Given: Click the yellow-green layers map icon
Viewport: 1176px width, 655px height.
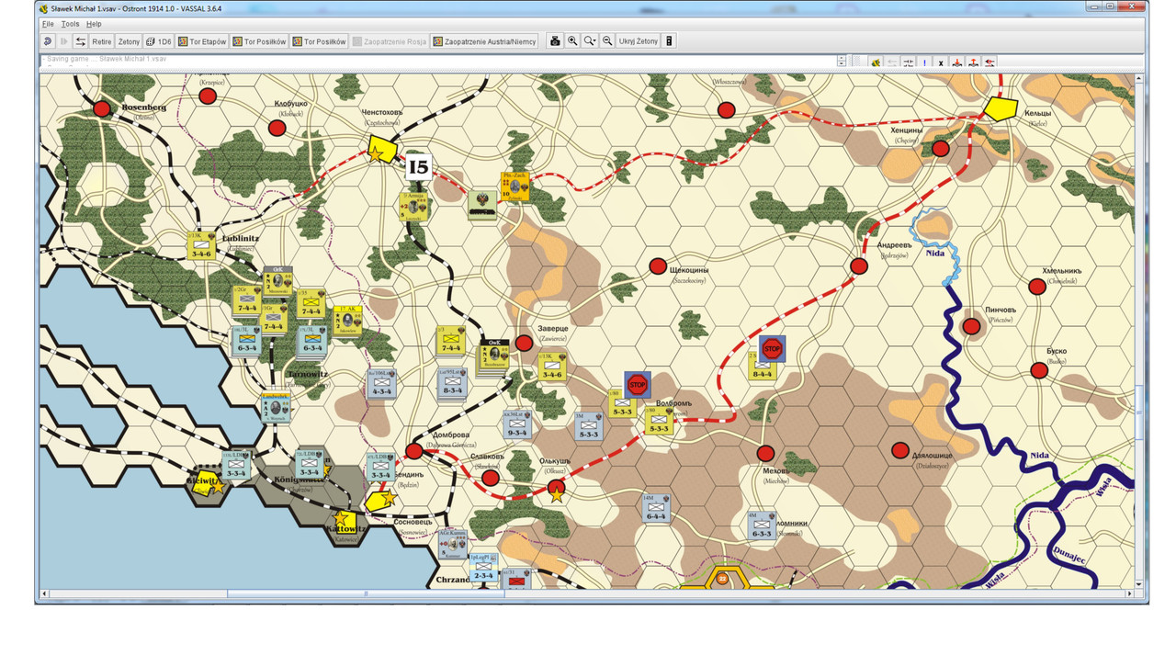Looking at the screenshot, I should pos(876,62).
